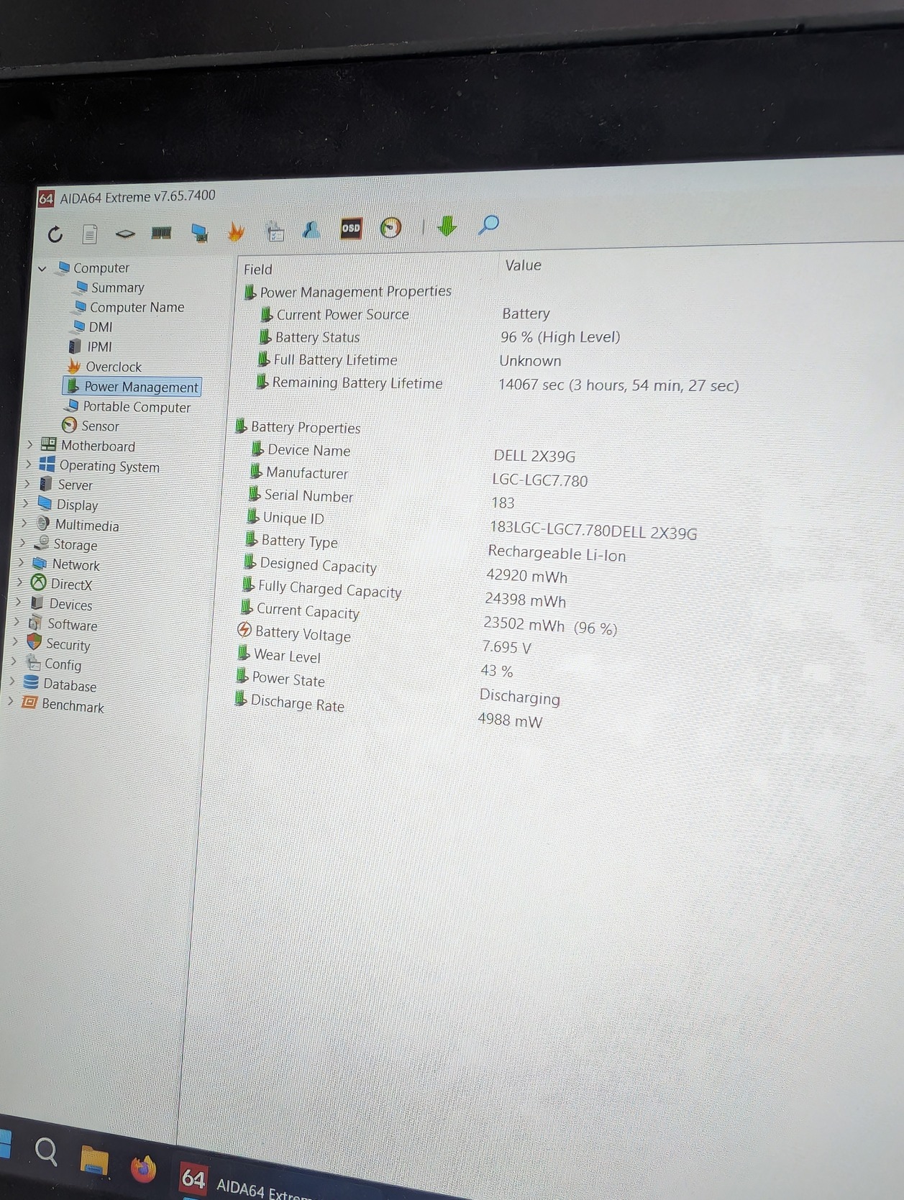This screenshot has height=1200, width=904.
Task: Open File Explorer from the taskbar
Action: pyautogui.click(x=93, y=1160)
